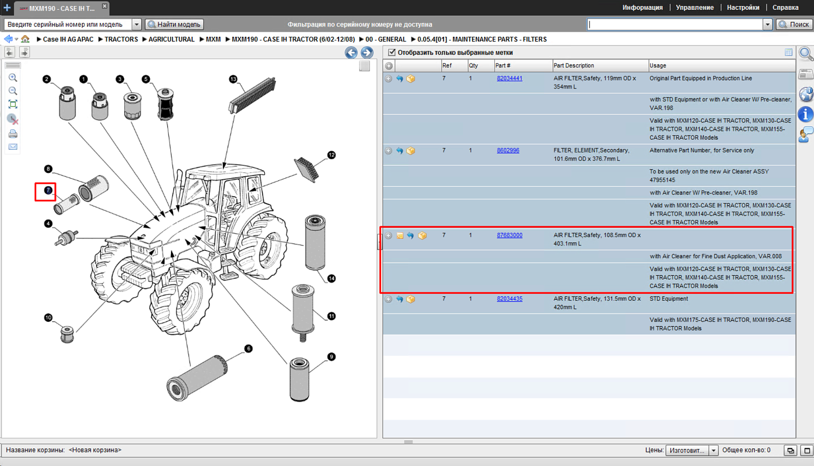The image size is (814, 466).
Task: Clear selected callouts in the diagram toolbar
Action: (x=13, y=119)
